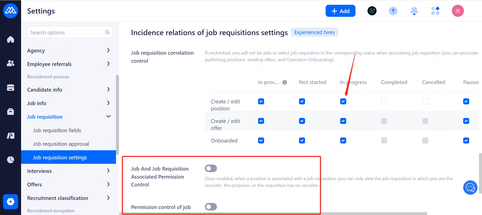Screen dimensions: 482x215
Task: Open the app switcher grid icon
Action: (435, 11)
